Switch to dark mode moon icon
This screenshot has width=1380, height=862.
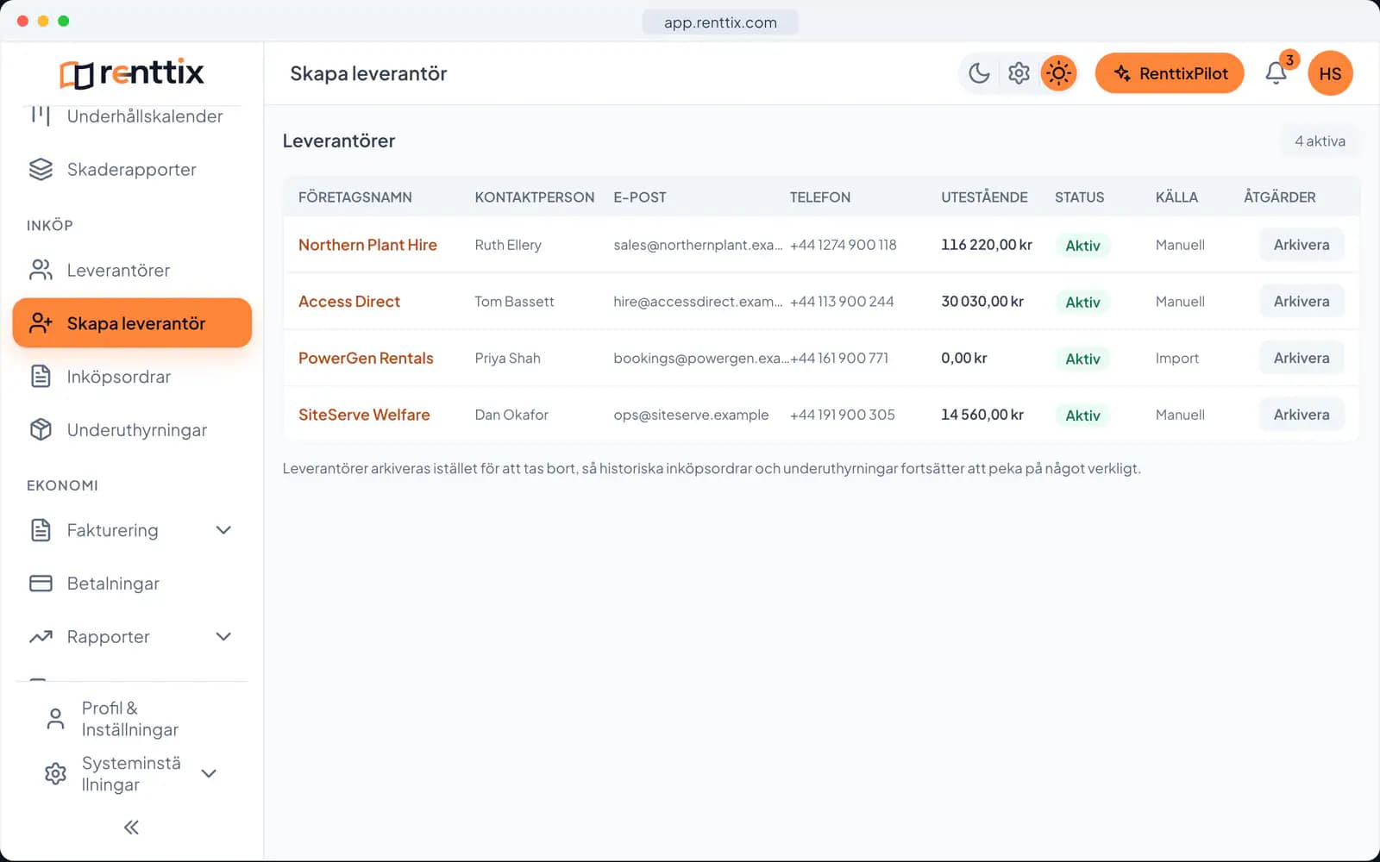979,73
